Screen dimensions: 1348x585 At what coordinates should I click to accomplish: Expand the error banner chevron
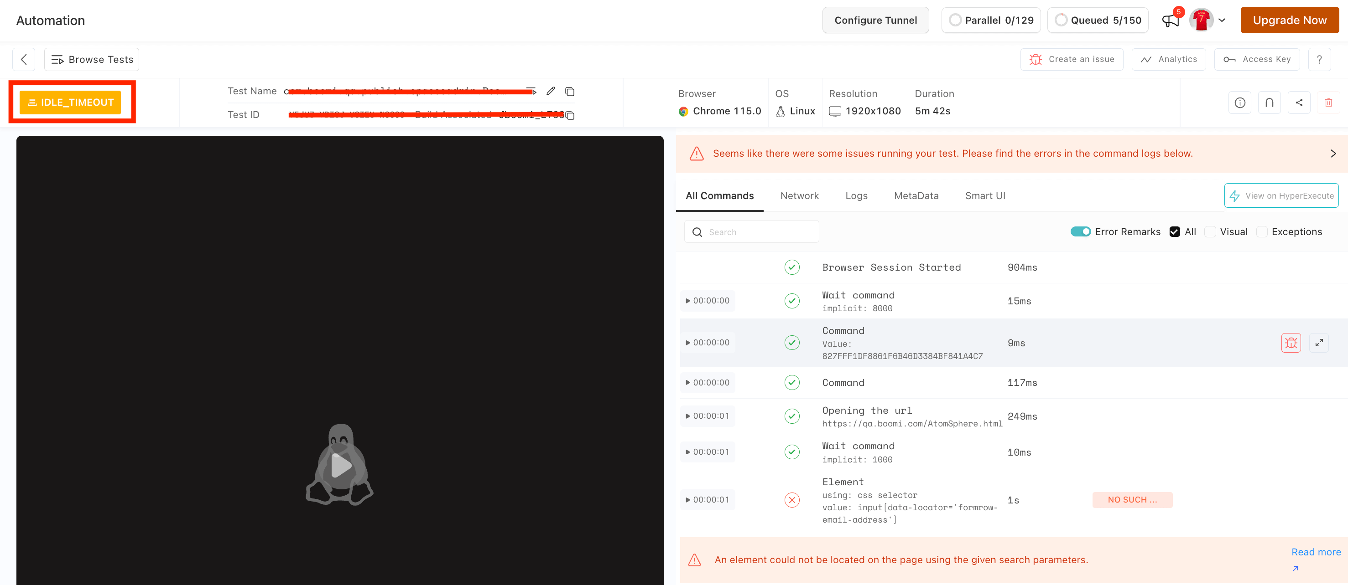tap(1333, 154)
